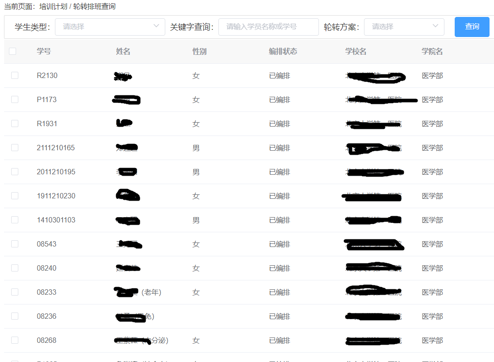Tick the checkbox for student 08543
This screenshot has height=362, width=494.
[15, 244]
